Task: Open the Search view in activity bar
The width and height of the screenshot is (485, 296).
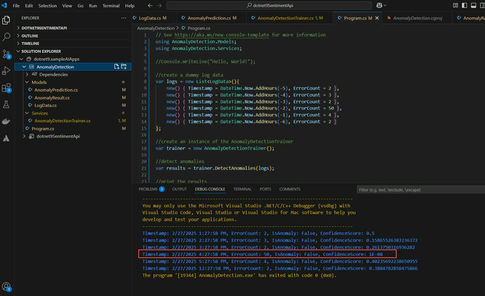Action: click(x=6, y=37)
